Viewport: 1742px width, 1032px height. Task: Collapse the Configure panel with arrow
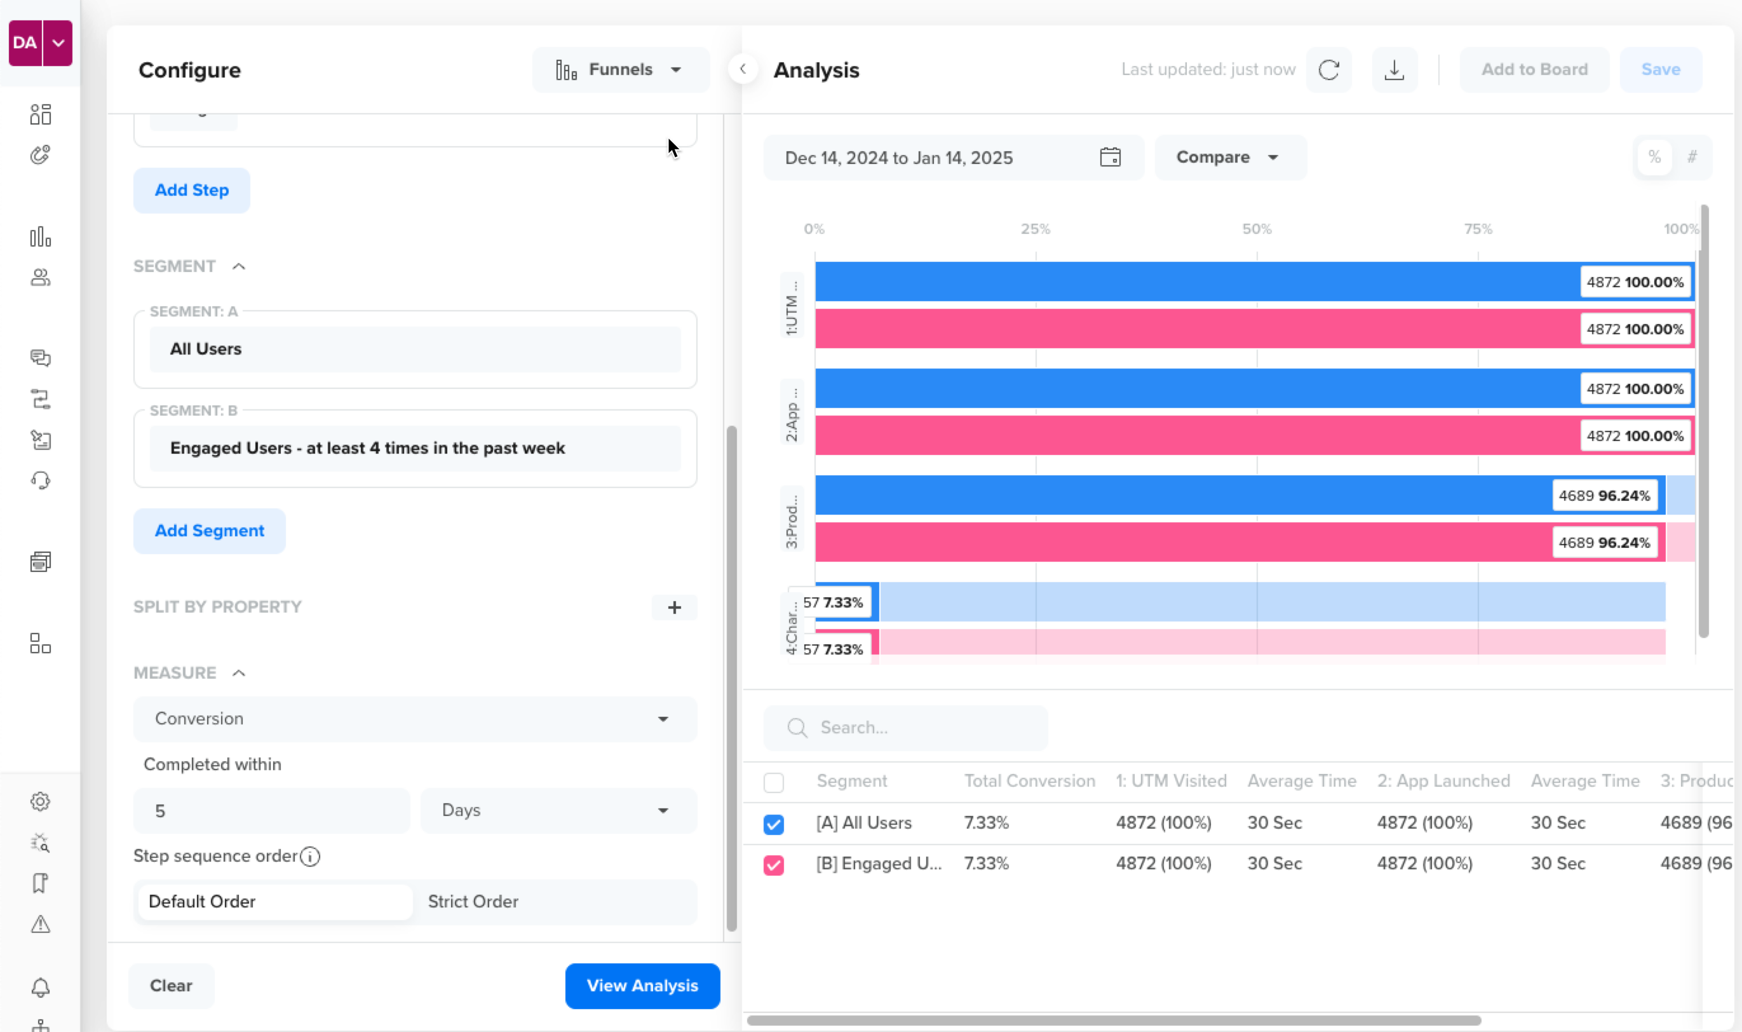743,69
